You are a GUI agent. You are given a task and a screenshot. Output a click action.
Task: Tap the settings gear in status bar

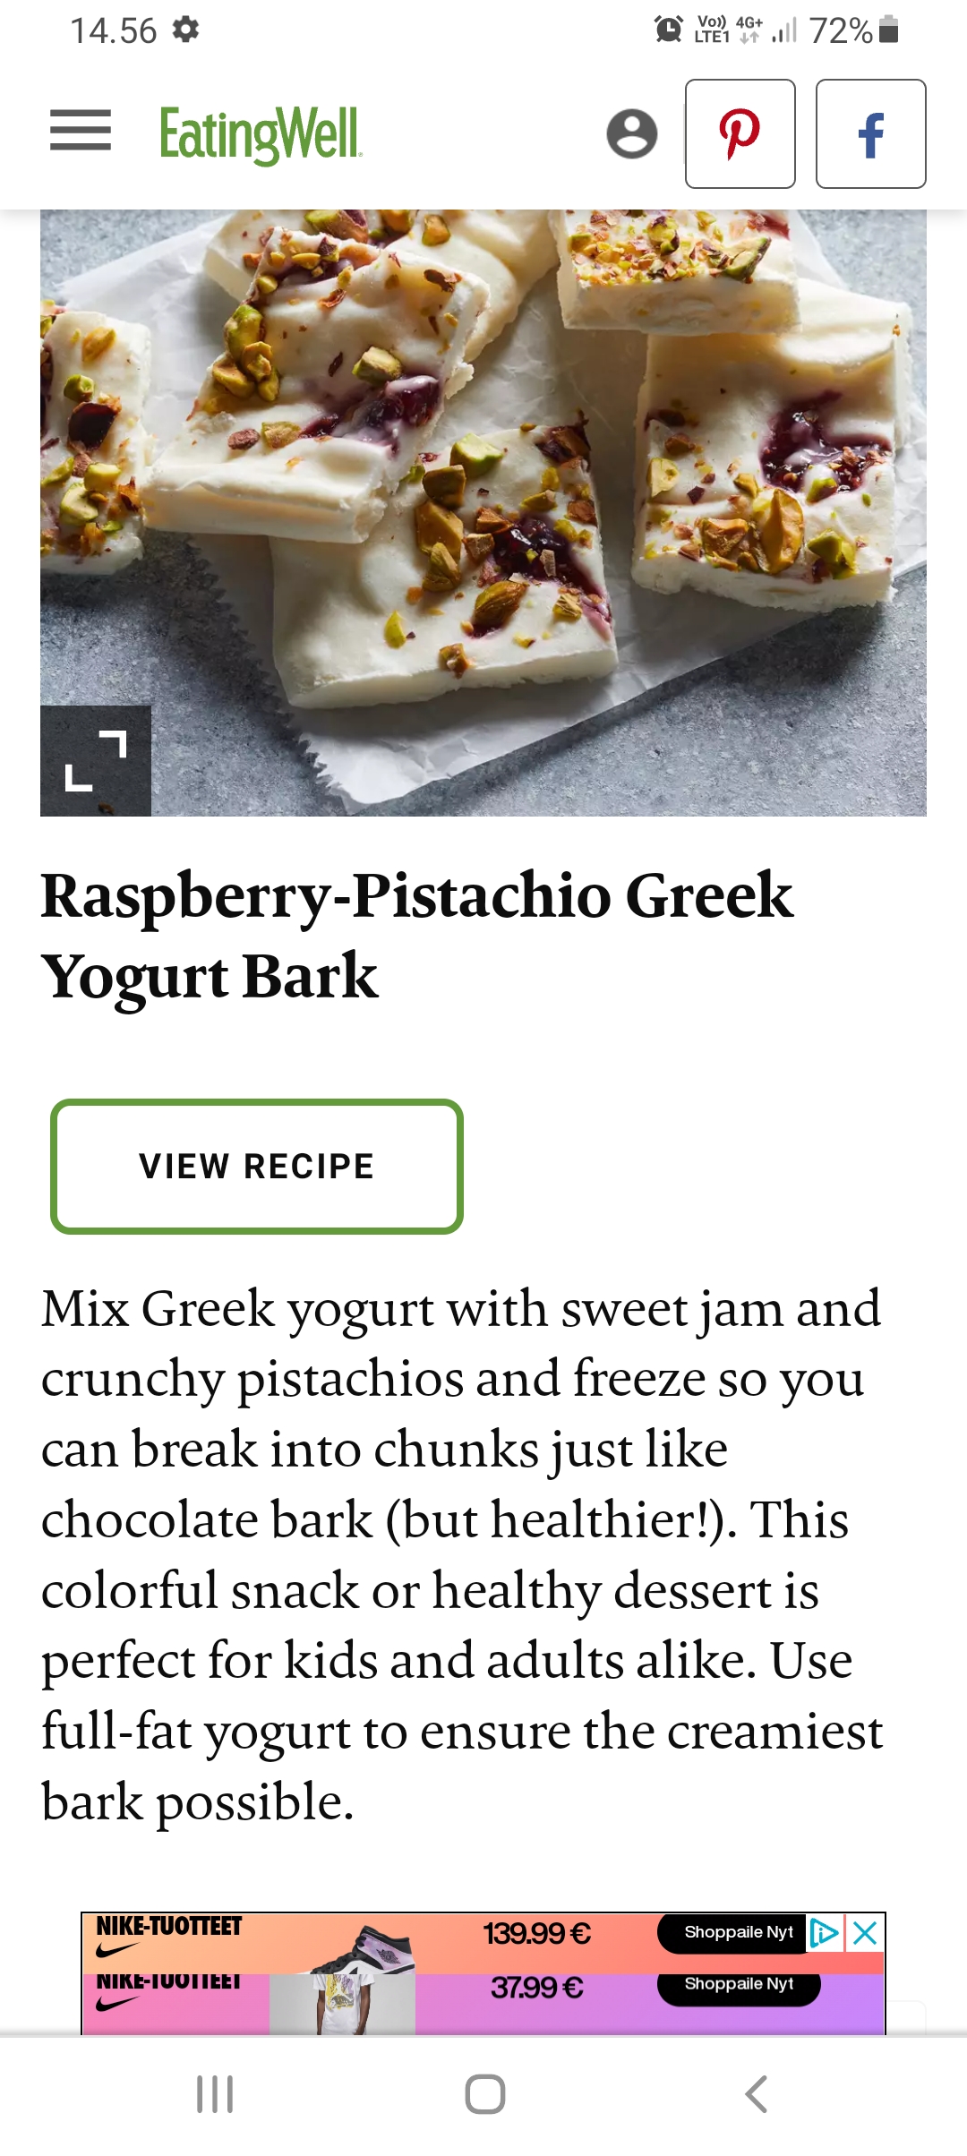[185, 30]
